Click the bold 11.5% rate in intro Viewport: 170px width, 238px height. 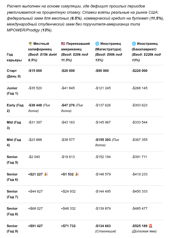[157, 18]
